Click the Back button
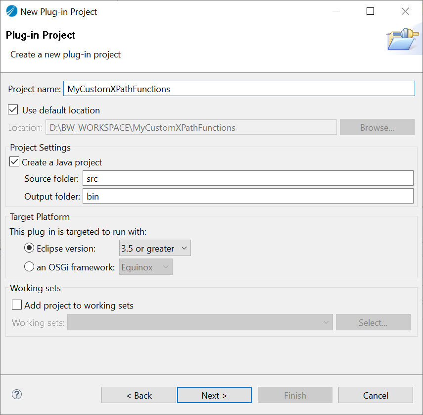 (x=138, y=395)
